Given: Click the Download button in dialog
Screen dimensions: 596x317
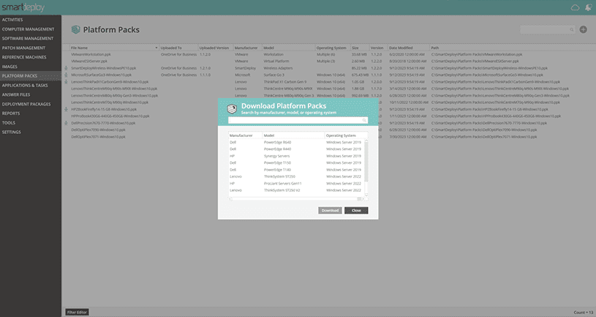Looking at the screenshot, I should click(330, 210).
